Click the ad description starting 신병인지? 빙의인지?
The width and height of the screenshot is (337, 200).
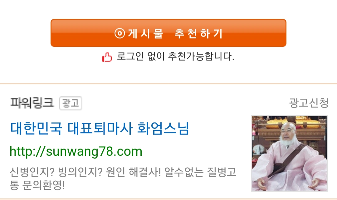tap(123, 178)
